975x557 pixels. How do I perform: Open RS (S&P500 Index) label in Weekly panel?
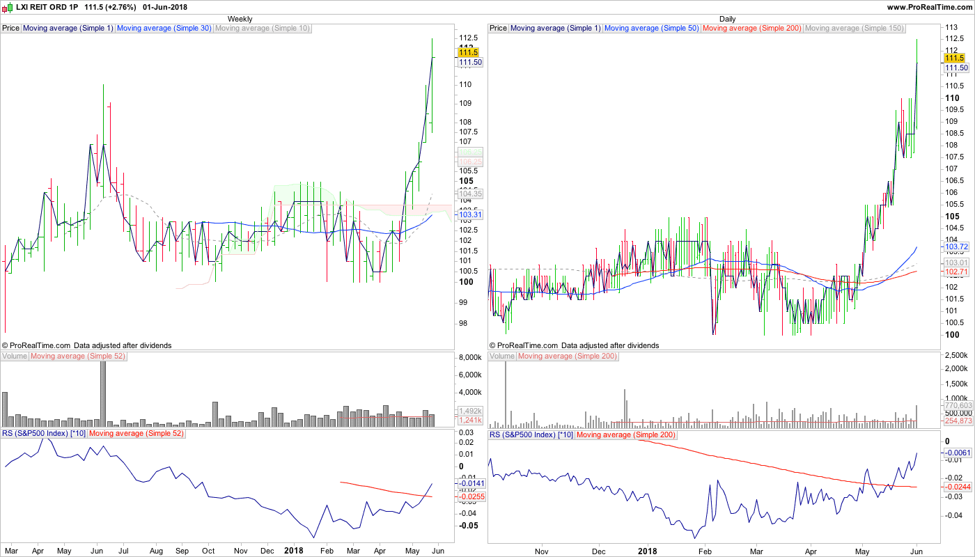pos(45,434)
